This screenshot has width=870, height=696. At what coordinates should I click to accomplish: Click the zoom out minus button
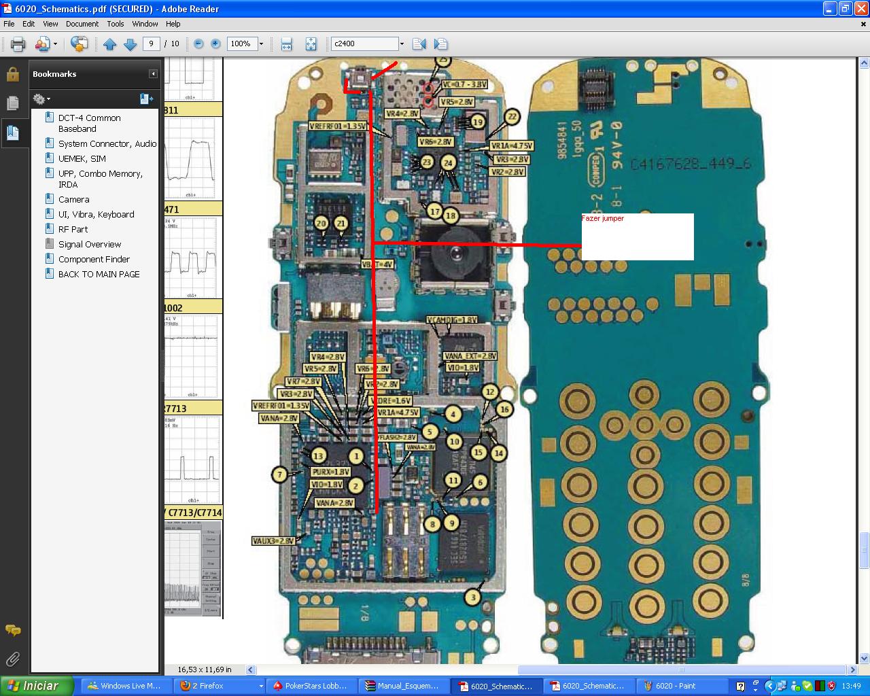[198, 43]
